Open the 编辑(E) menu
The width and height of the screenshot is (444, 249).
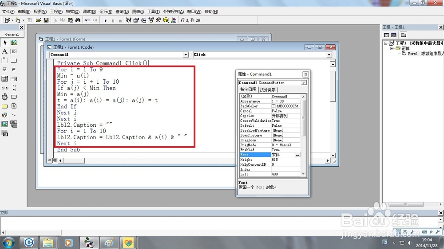coord(24,12)
